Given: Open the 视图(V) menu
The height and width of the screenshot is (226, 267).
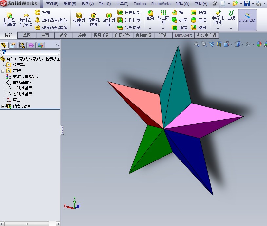Looking at the screenshot, I should point(87,4).
